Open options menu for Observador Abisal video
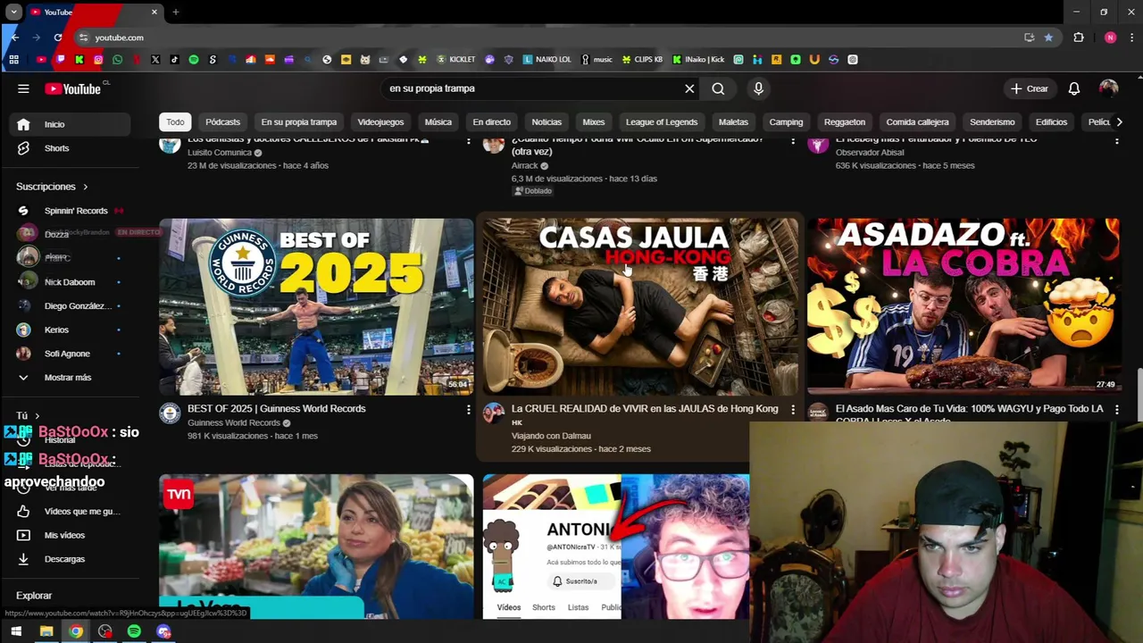 pos(1116,142)
